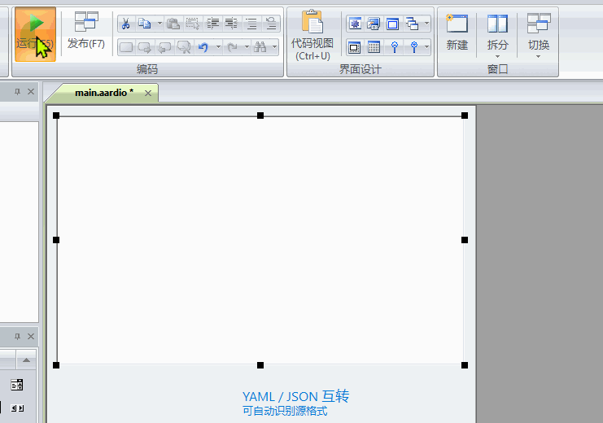Run the project with the 运行 button
Screen dimensions: 603x423
(x=35, y=34)
